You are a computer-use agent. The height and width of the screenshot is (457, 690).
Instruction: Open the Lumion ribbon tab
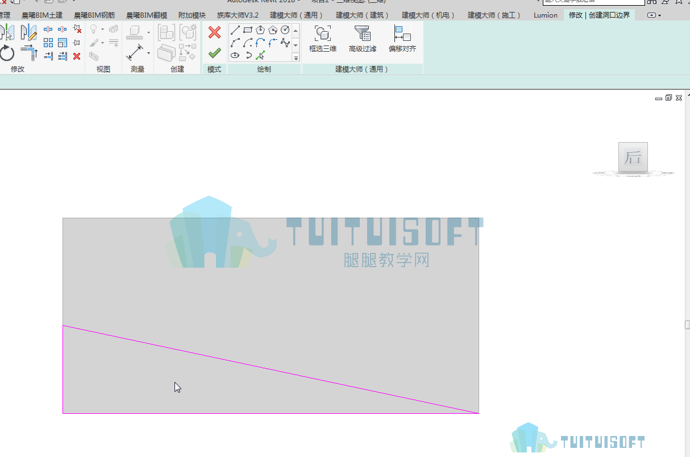point(546,15)
